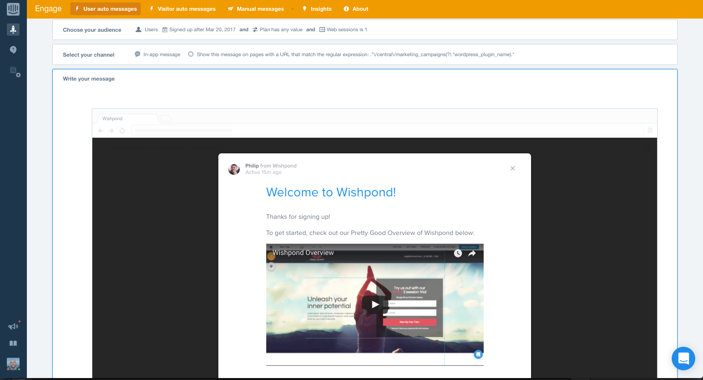Click the Philip from Wishpond sender name

[x=271, y=166]
